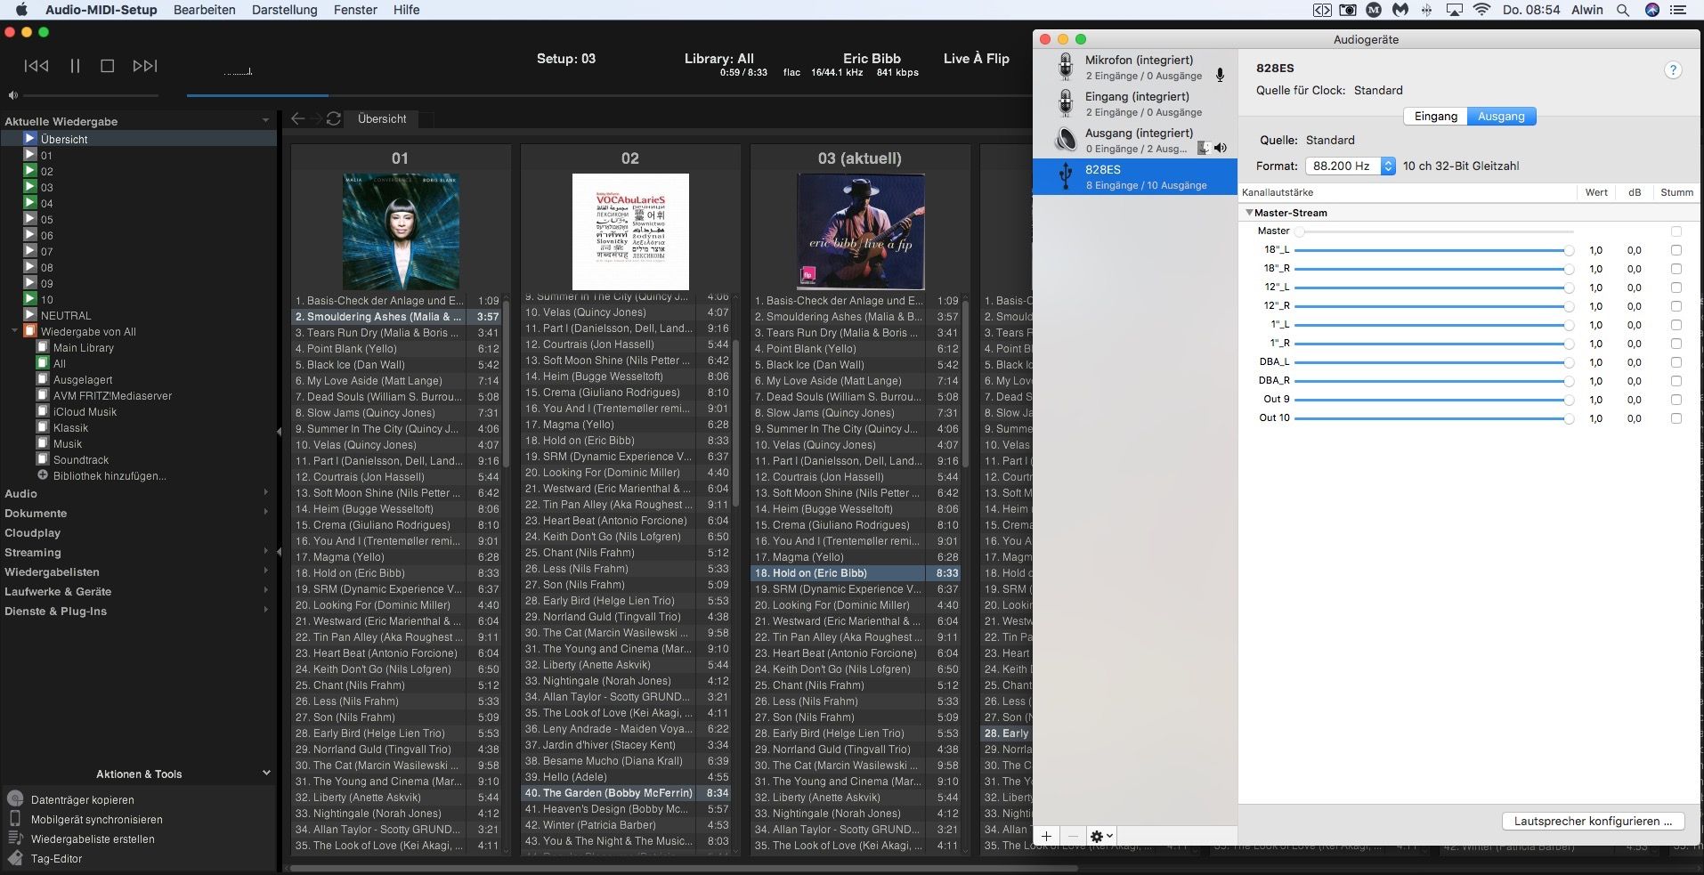Mute the DBA_L channel checkbox

(1676, 362)
